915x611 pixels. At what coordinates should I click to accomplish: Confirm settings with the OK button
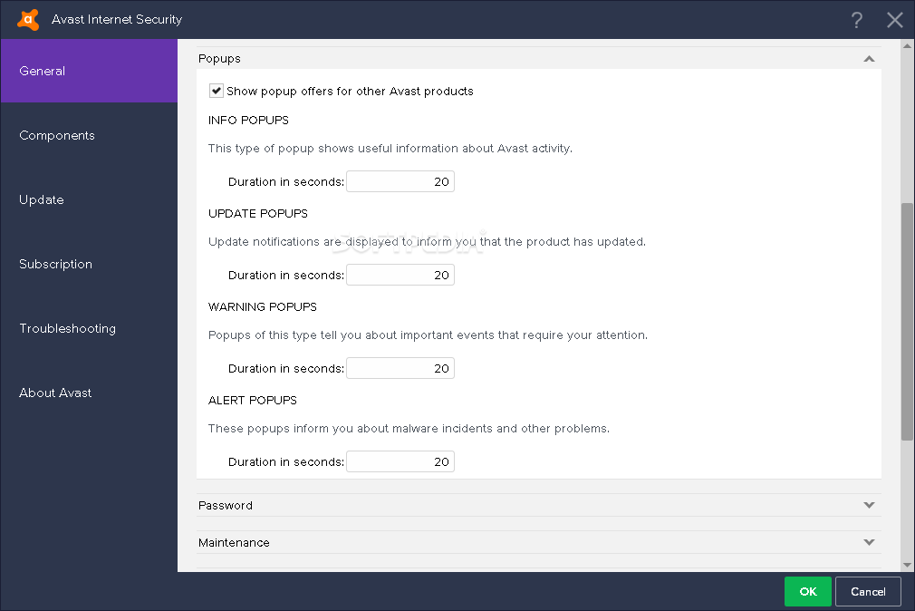(x=807, y=592)
